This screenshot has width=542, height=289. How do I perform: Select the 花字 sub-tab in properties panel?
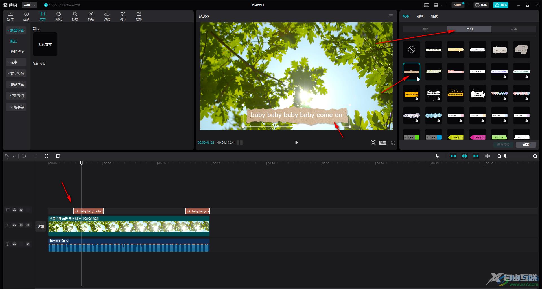[x=514, y=29]
